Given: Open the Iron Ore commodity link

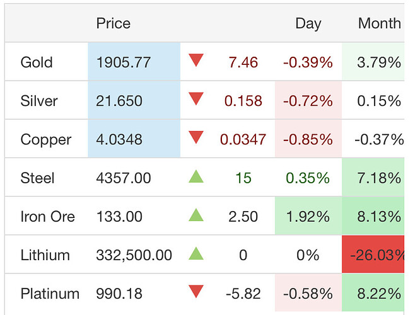Looking at the screenshot, I should [48, 217].
